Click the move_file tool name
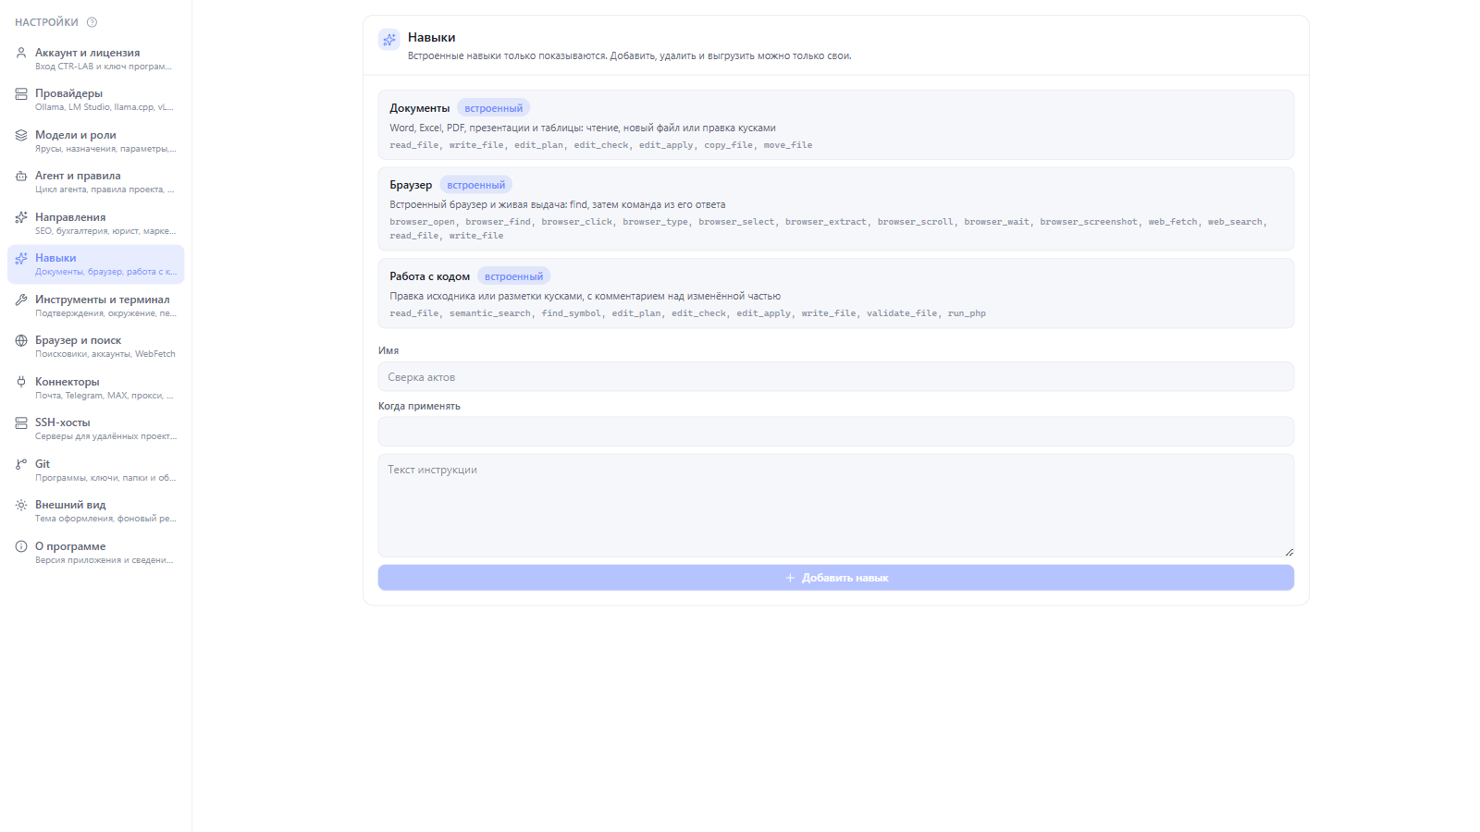The height and width of the screenshot is (832, 1480). (x=788, y=145)
